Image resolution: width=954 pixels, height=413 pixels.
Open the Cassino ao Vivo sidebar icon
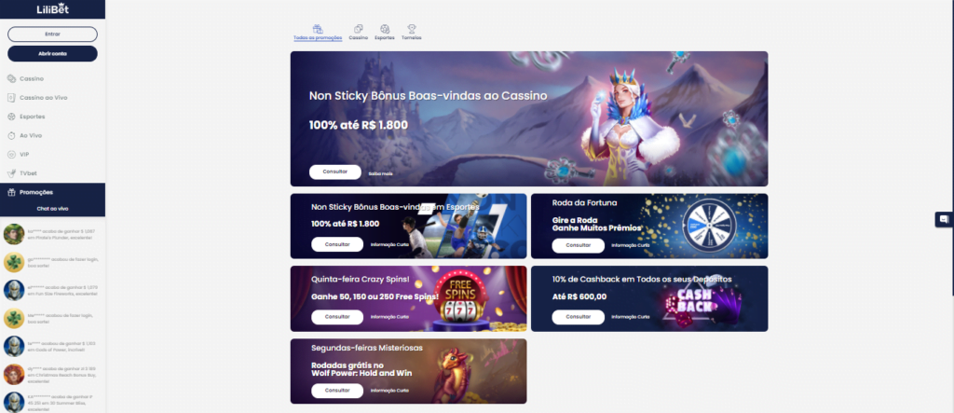click(x=11, y=98)
